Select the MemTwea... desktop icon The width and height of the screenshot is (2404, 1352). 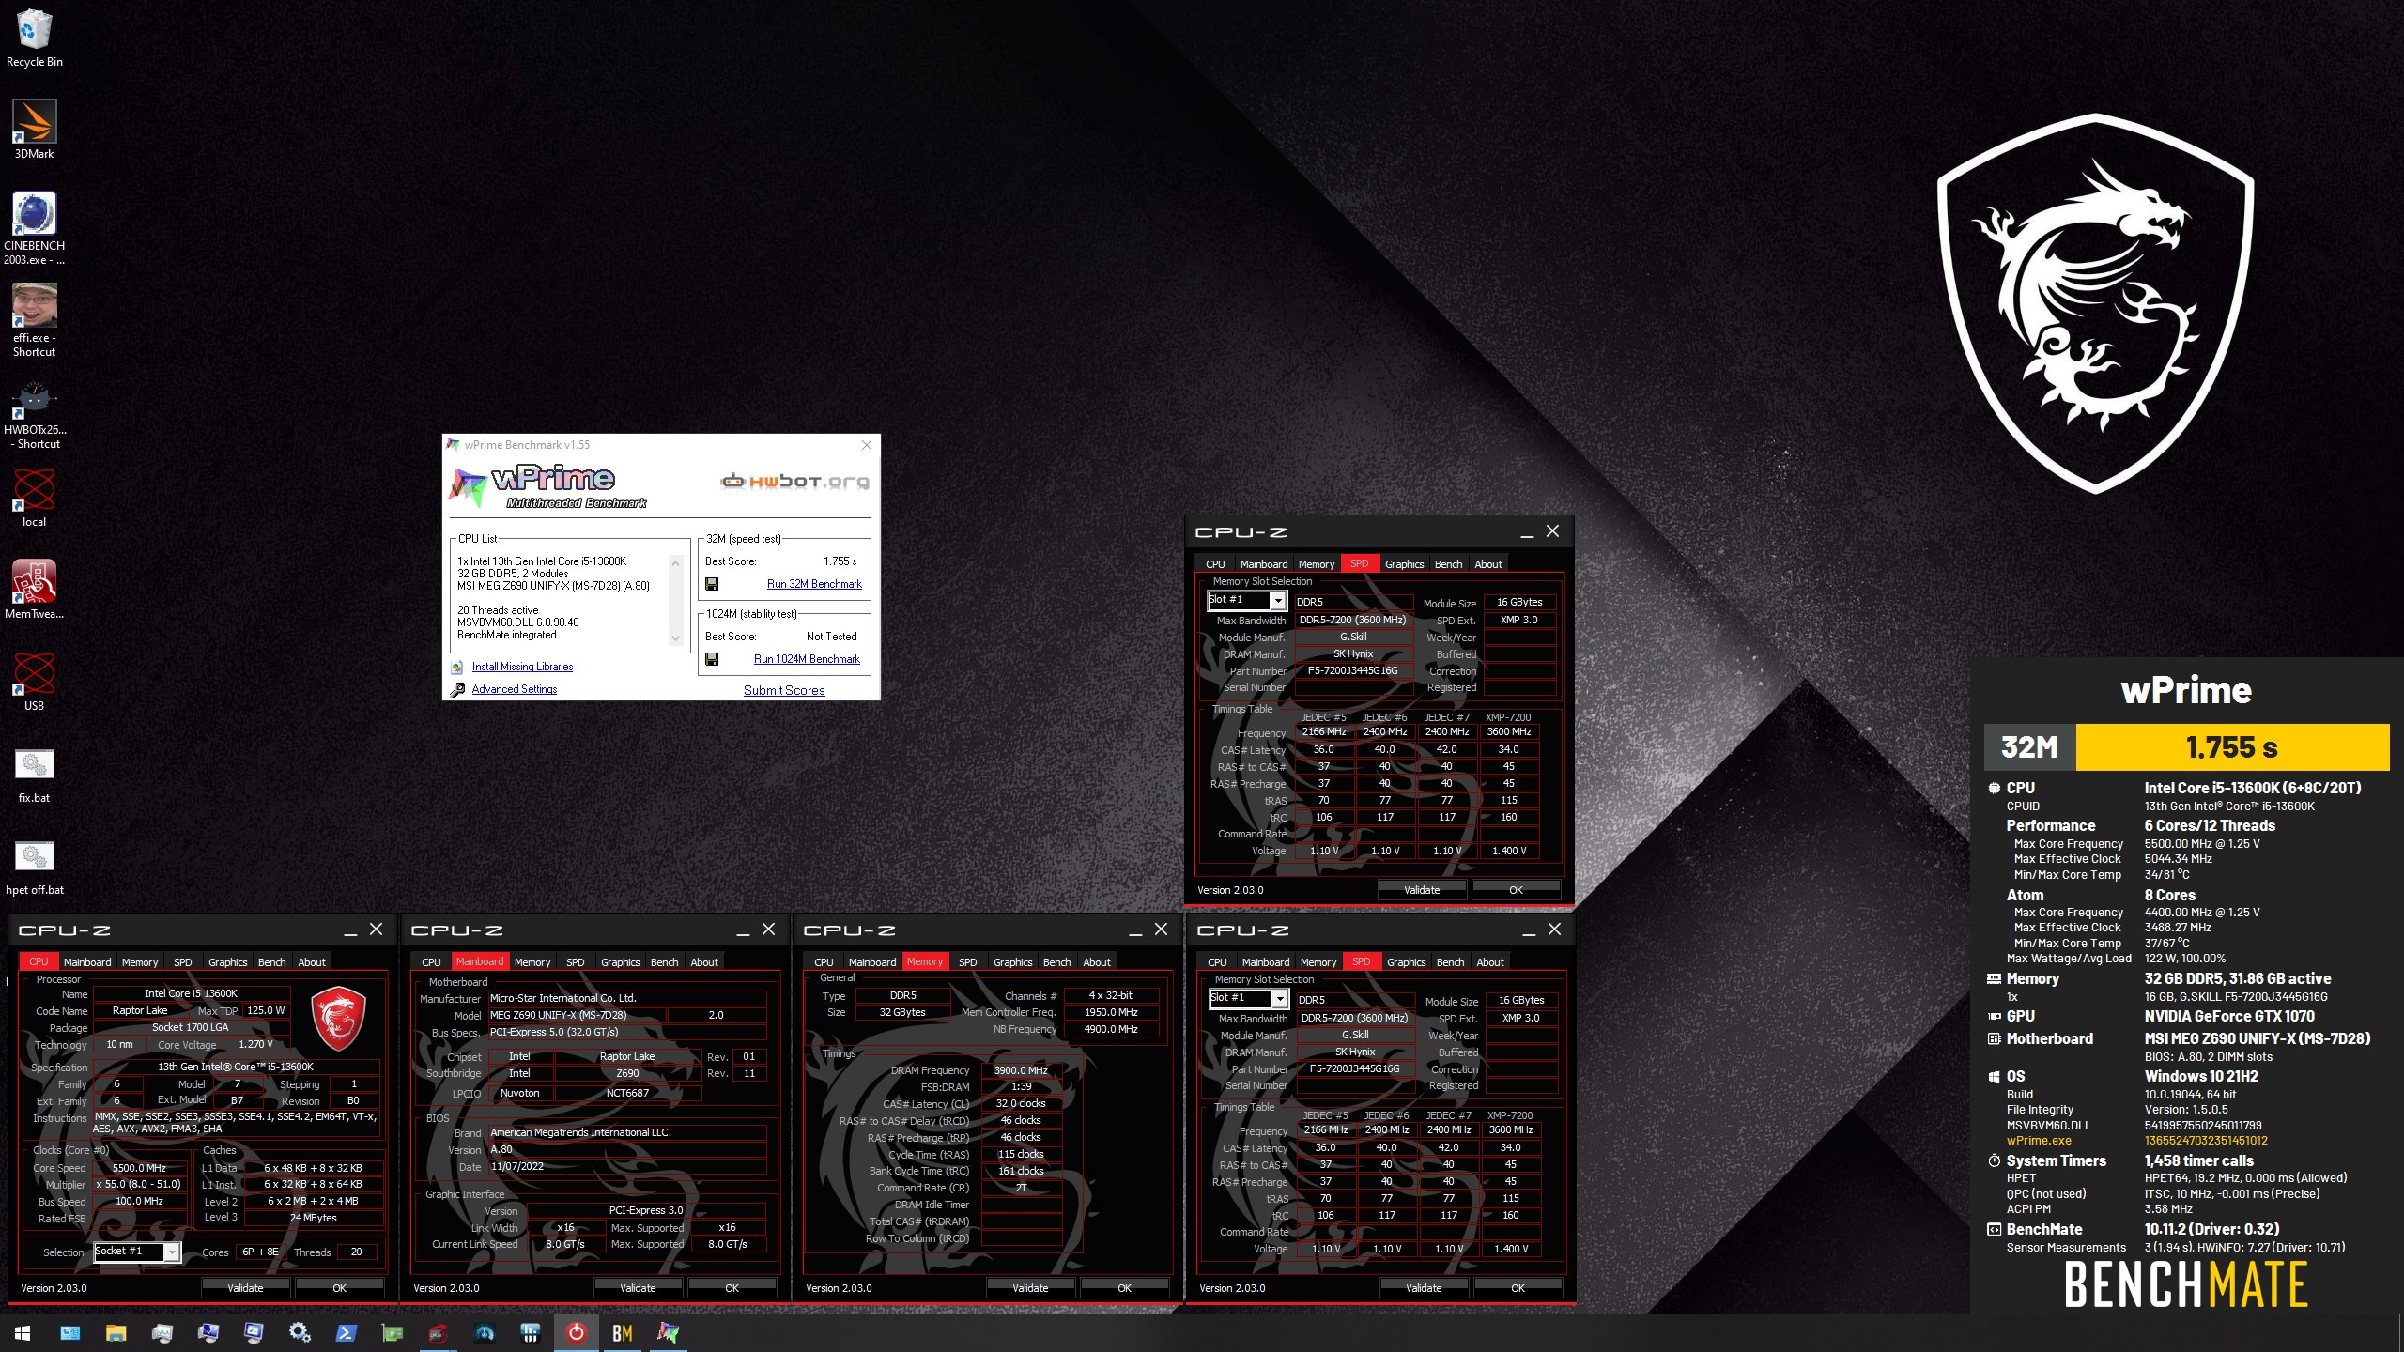tap(34, 590)
